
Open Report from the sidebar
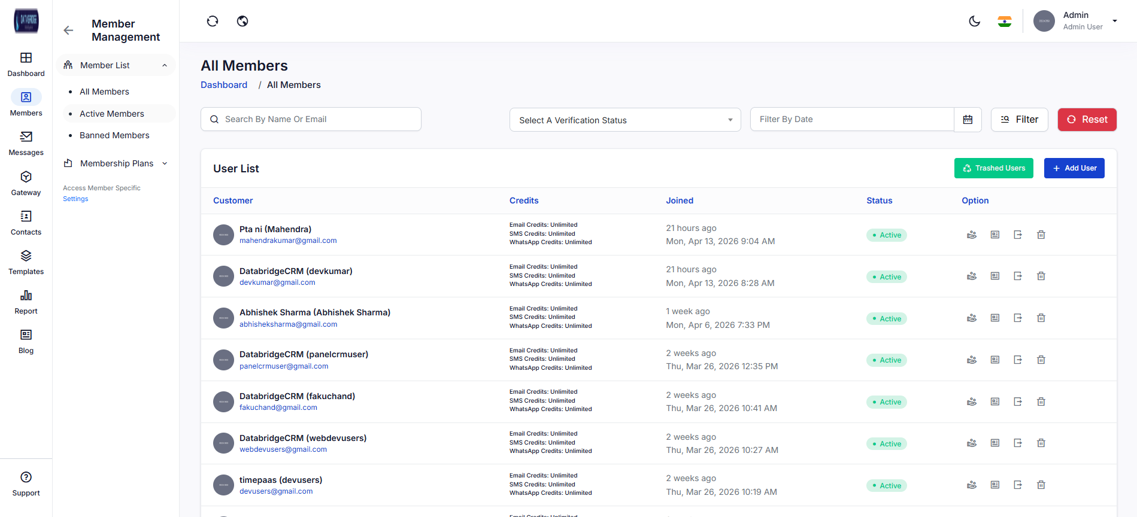26,302
